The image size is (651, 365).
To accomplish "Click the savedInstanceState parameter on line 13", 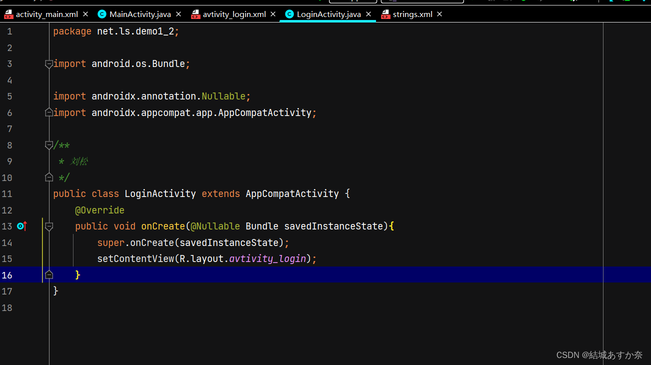I will point(333,226).
